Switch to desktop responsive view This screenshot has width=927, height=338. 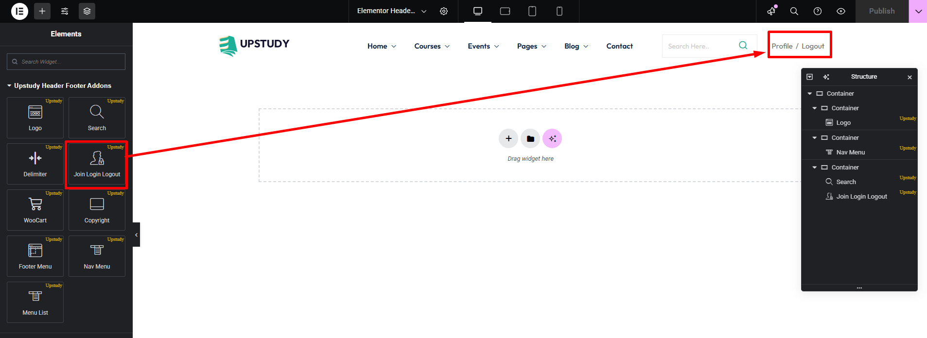[x=478, y=11]
